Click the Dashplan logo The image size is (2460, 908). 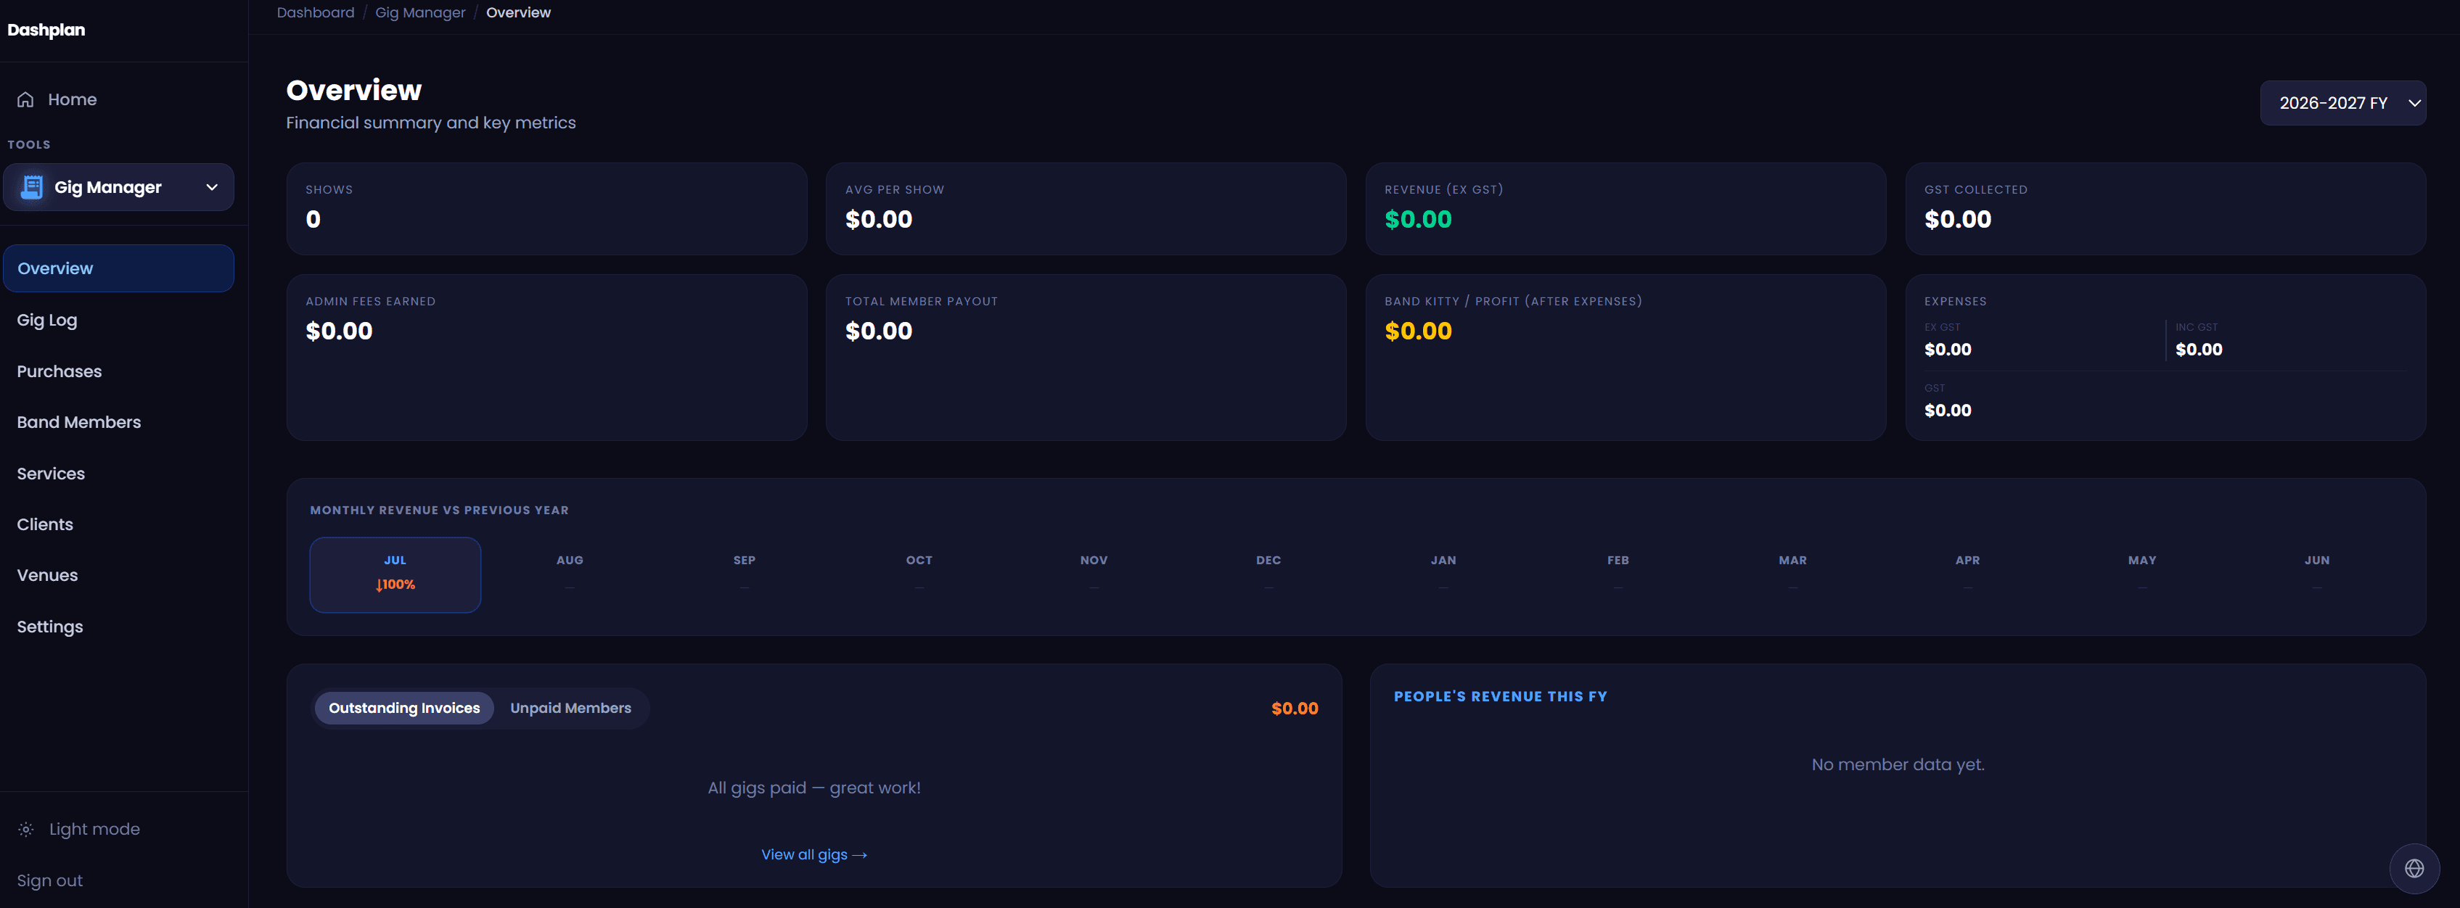46,30
